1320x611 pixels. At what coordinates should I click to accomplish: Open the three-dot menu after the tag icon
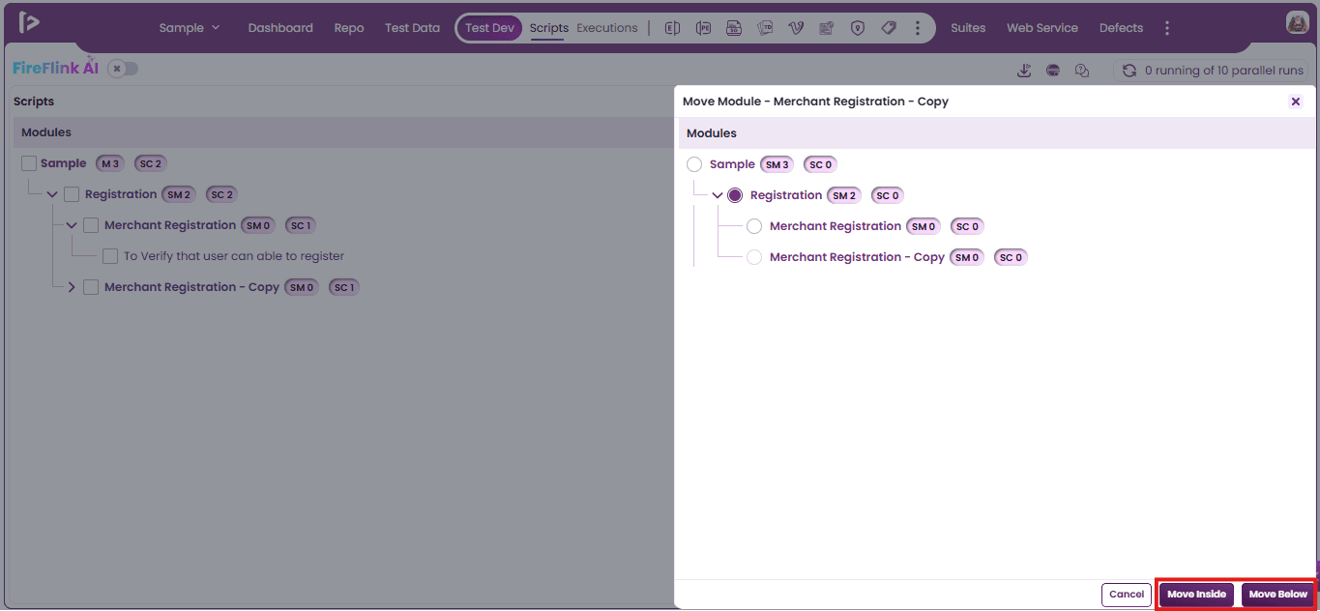coord(918,28)
